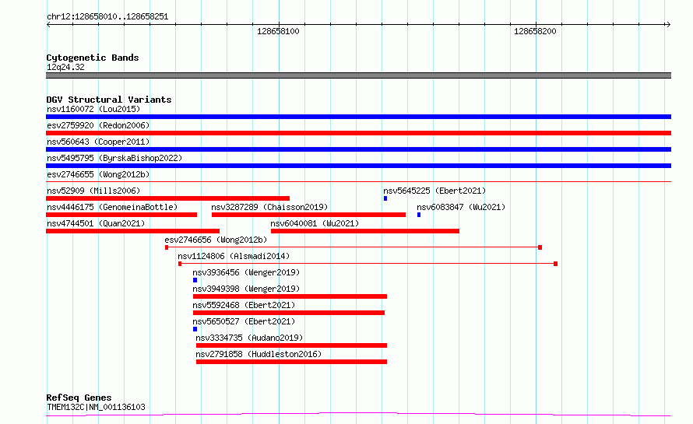Click the small blue marker of nsv5645225
Viewport: 693px width, 424px height.
click(x=385, y=198)
